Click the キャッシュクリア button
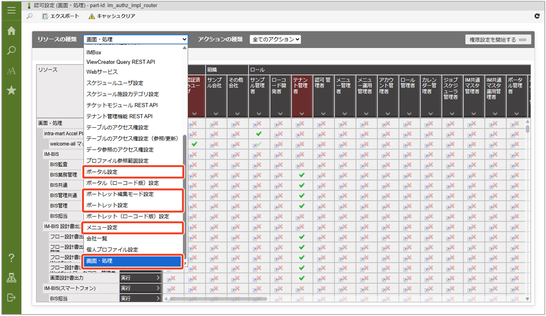 coord(112,16)
